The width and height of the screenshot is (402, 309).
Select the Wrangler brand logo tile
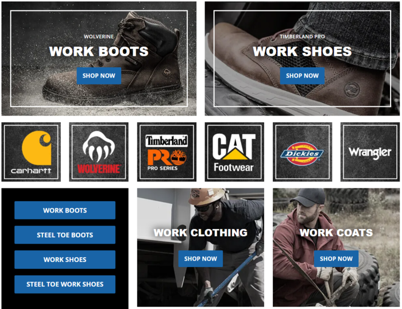(370, 152)
